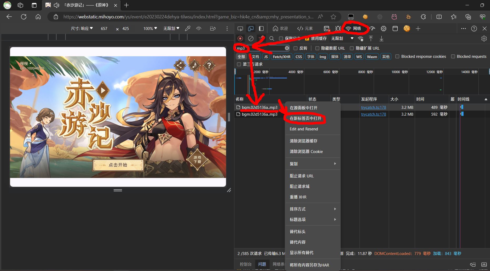Open the network search magnifier icon

click(272, 39)
